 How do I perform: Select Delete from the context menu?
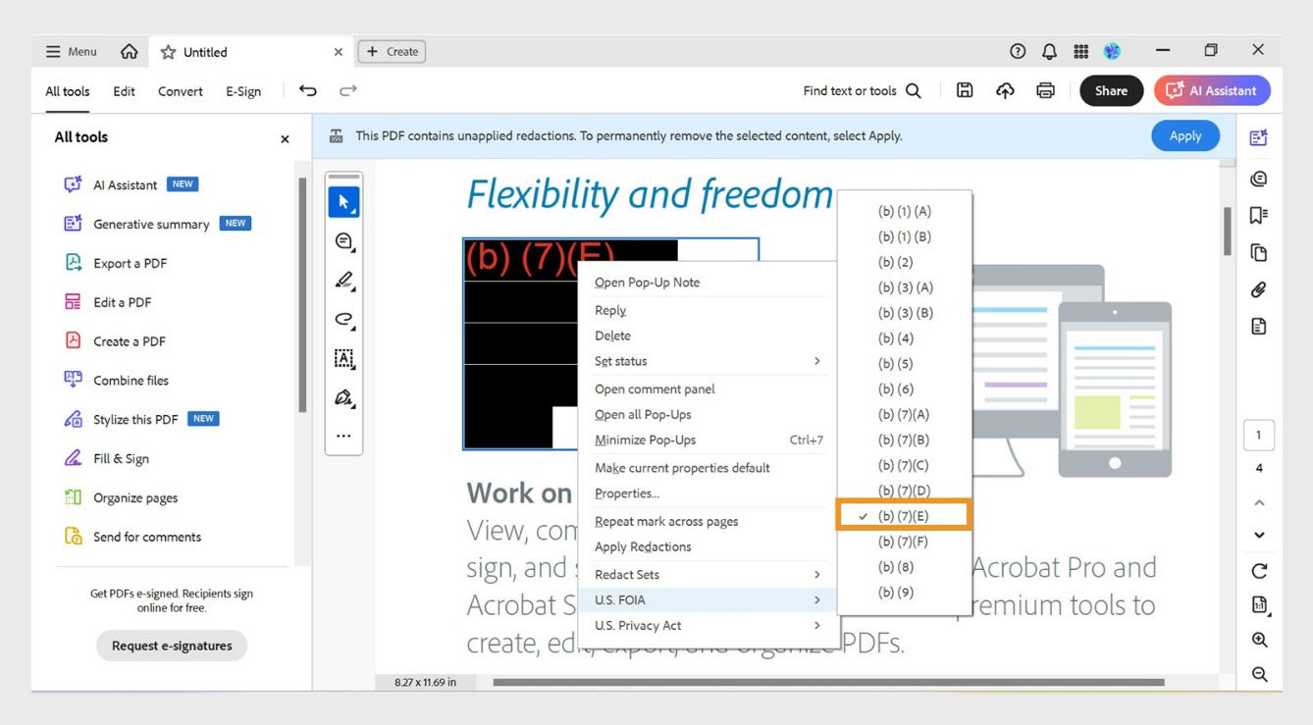pos(611,335)
